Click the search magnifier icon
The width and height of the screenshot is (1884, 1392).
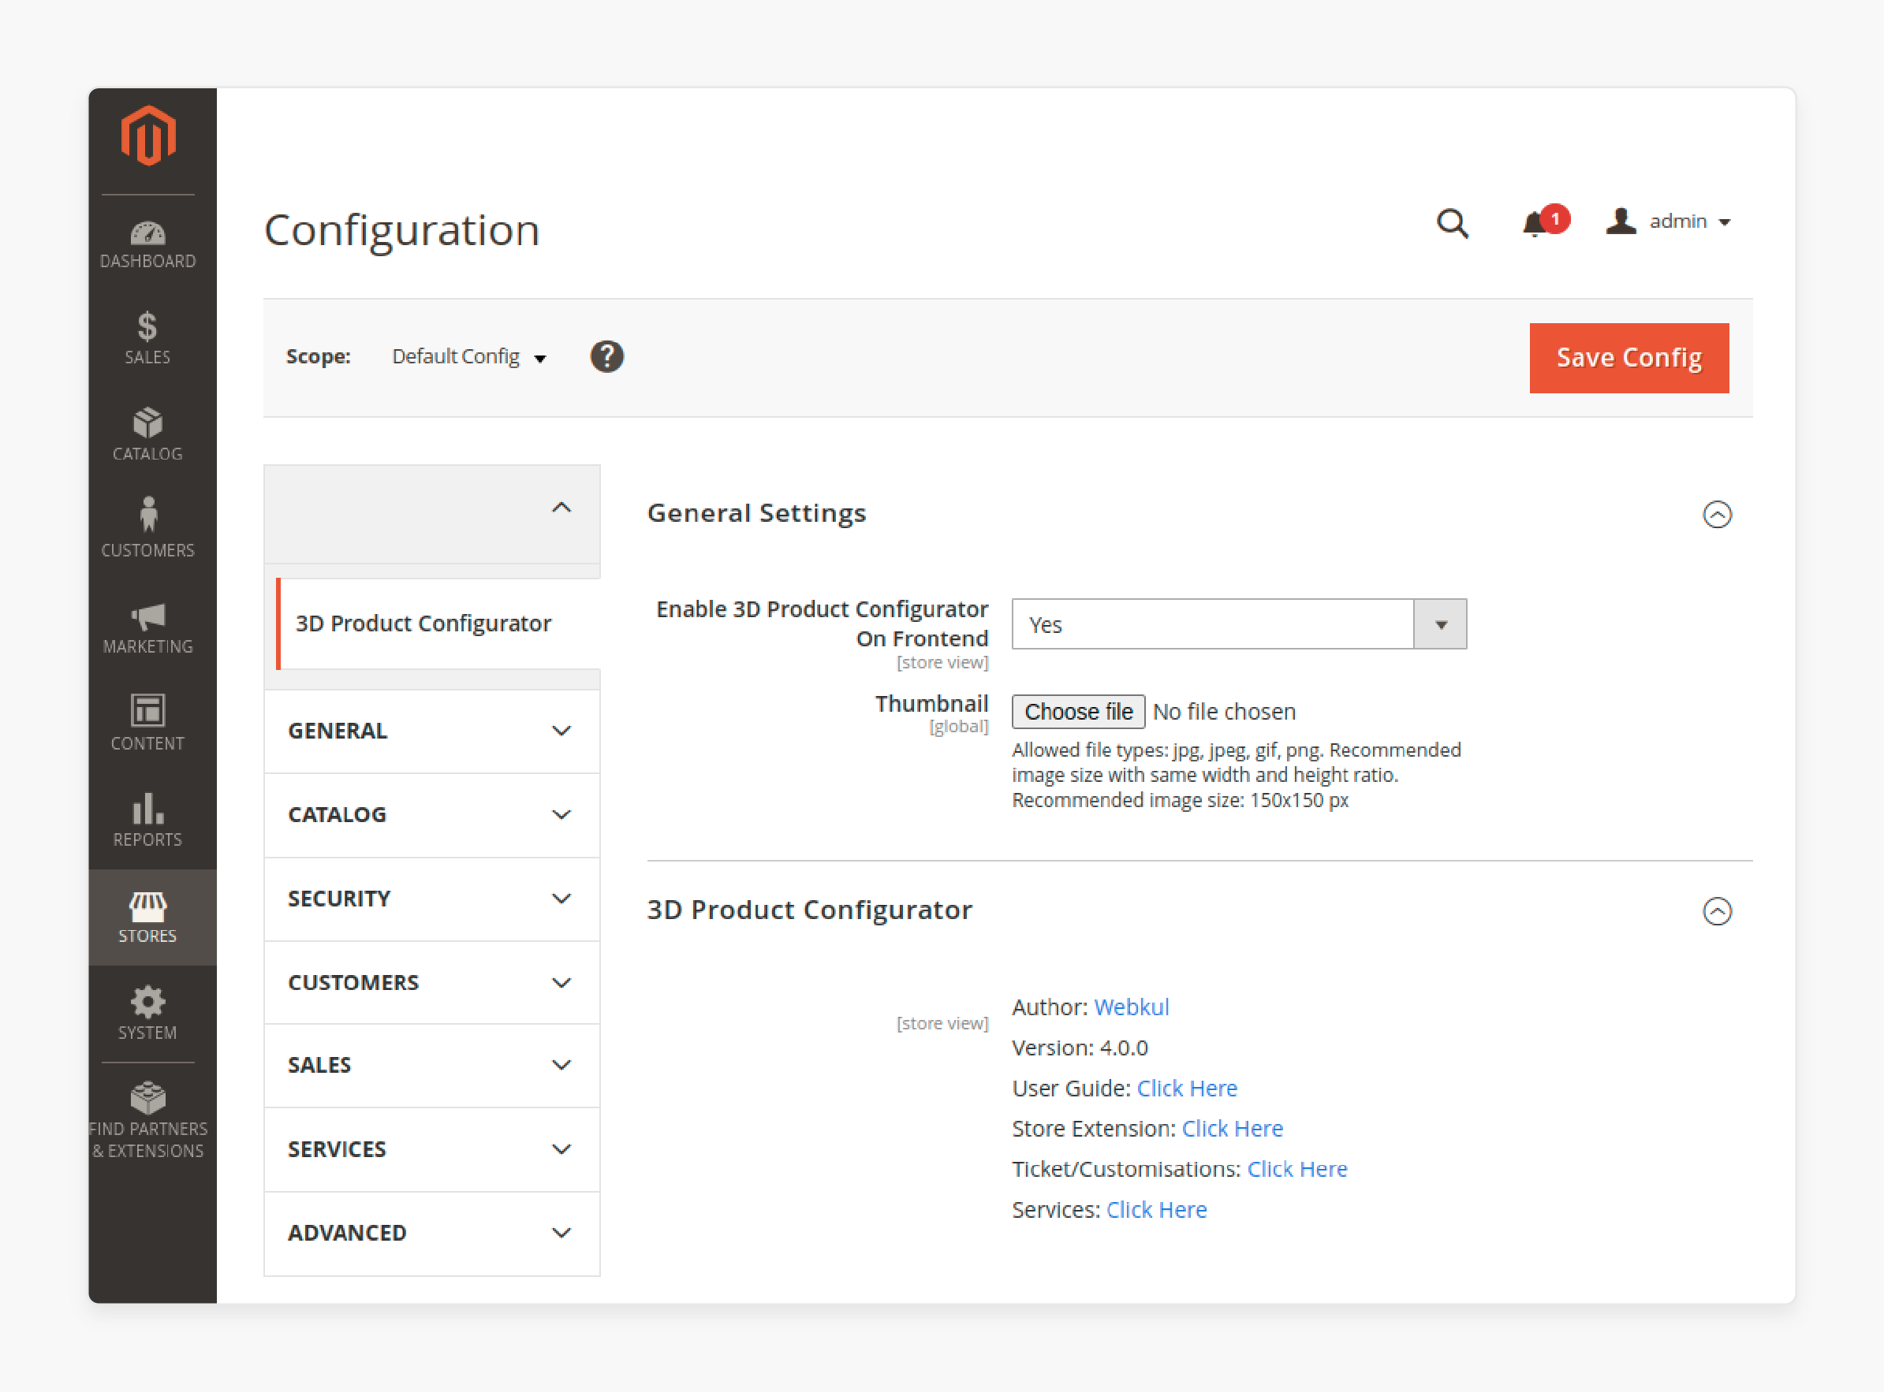click(x=1453, y=223)
